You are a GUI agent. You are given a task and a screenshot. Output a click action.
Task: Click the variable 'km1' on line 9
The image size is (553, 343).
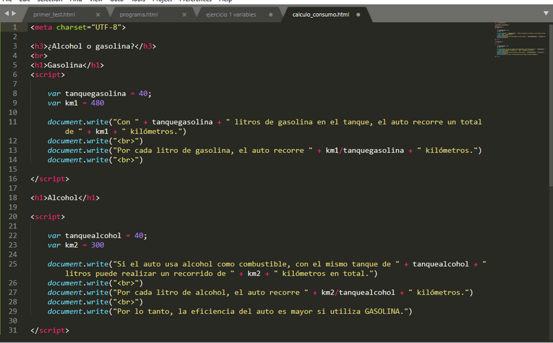[72, 103]
